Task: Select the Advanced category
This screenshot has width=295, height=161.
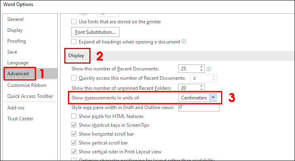Action: [x=18, y=74]
